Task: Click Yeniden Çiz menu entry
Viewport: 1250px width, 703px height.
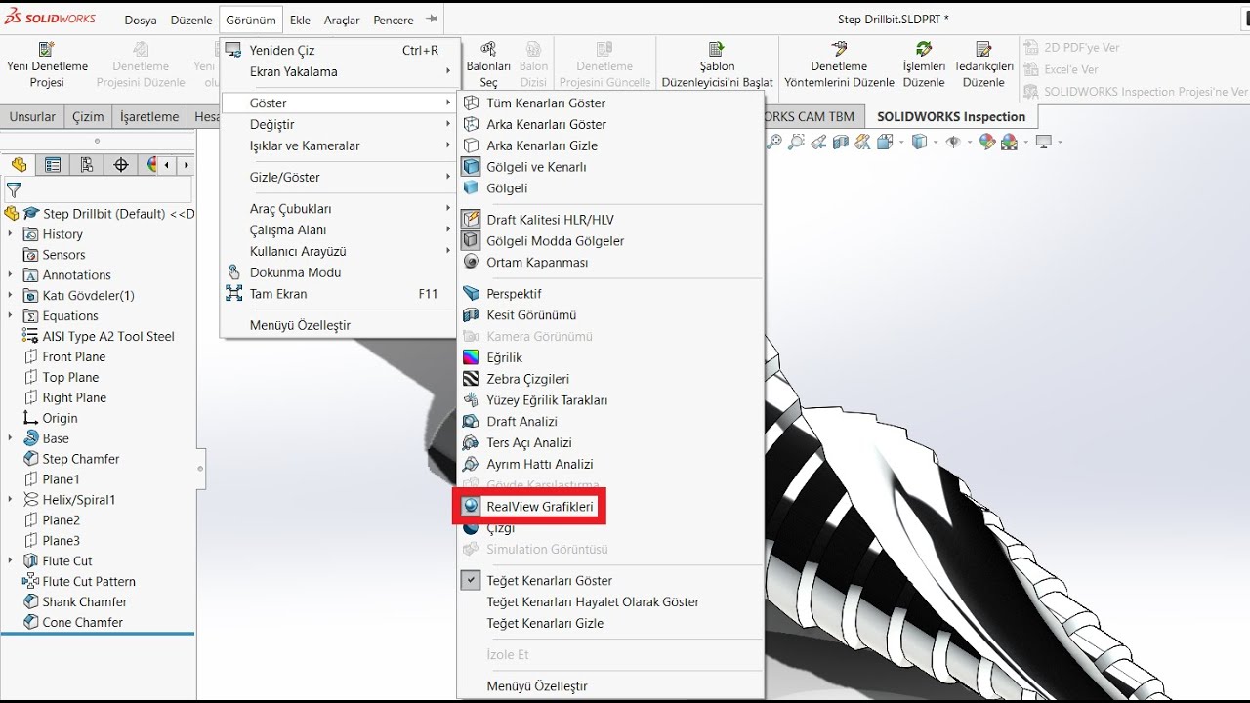Action: tap(339, 50)
